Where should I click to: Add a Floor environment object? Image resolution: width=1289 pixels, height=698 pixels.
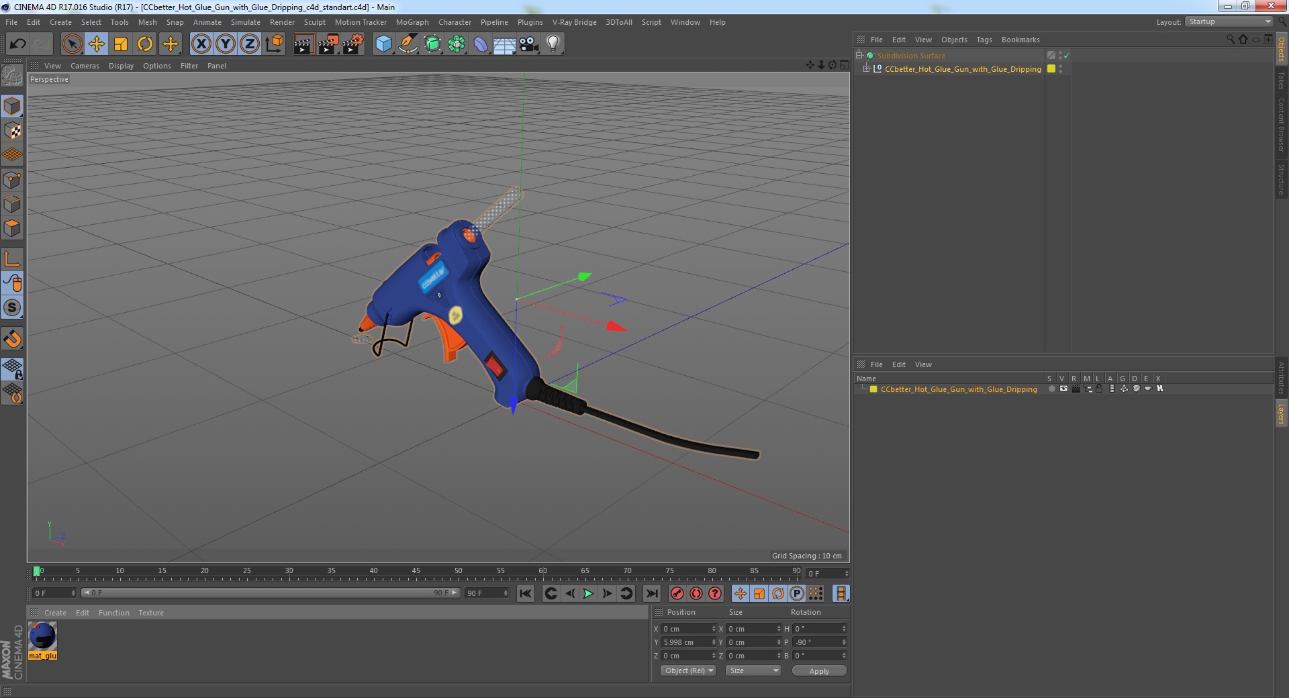click(504, 44)
